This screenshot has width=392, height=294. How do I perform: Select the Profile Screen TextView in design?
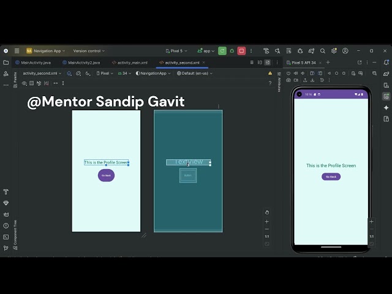point(106,162)
